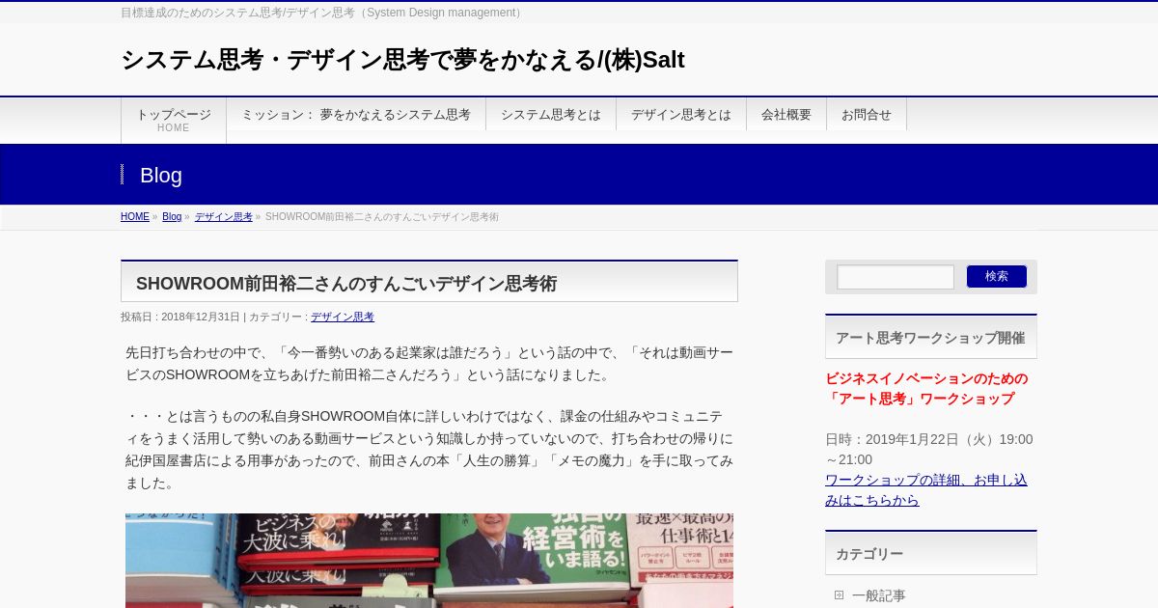
Task: Click the book photo in the article
Action: point(429,561)
